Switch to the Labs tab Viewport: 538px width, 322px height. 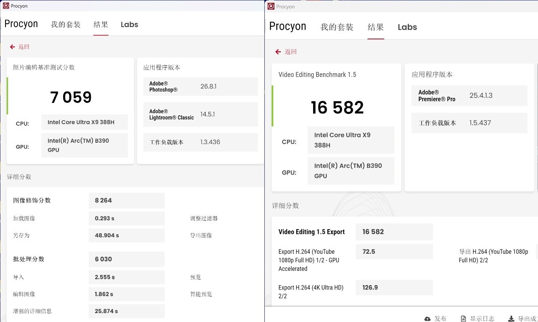pyautogui.click(x=129, y=25)
